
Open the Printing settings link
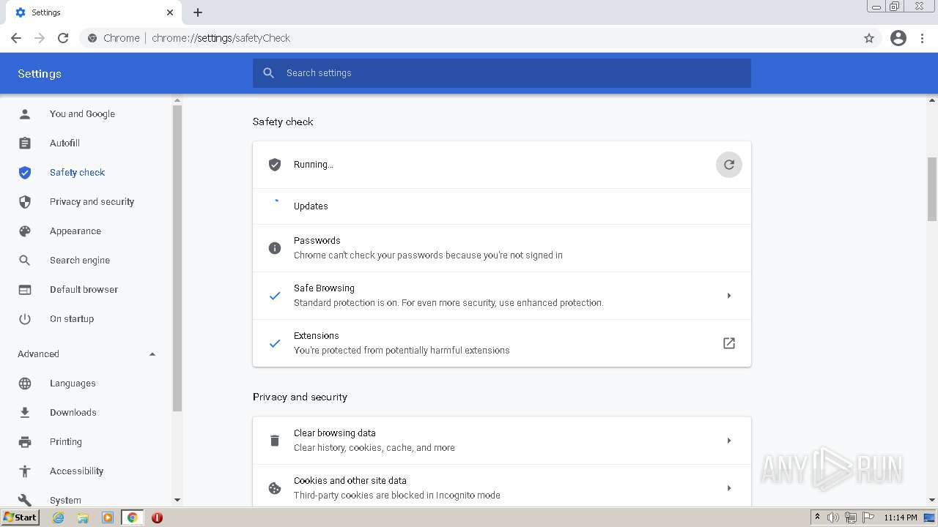tap(66, 442)
